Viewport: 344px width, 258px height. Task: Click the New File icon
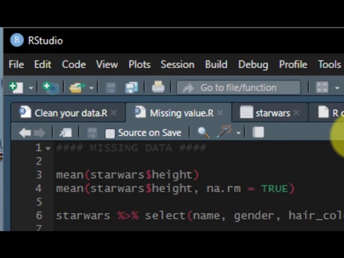16,87
